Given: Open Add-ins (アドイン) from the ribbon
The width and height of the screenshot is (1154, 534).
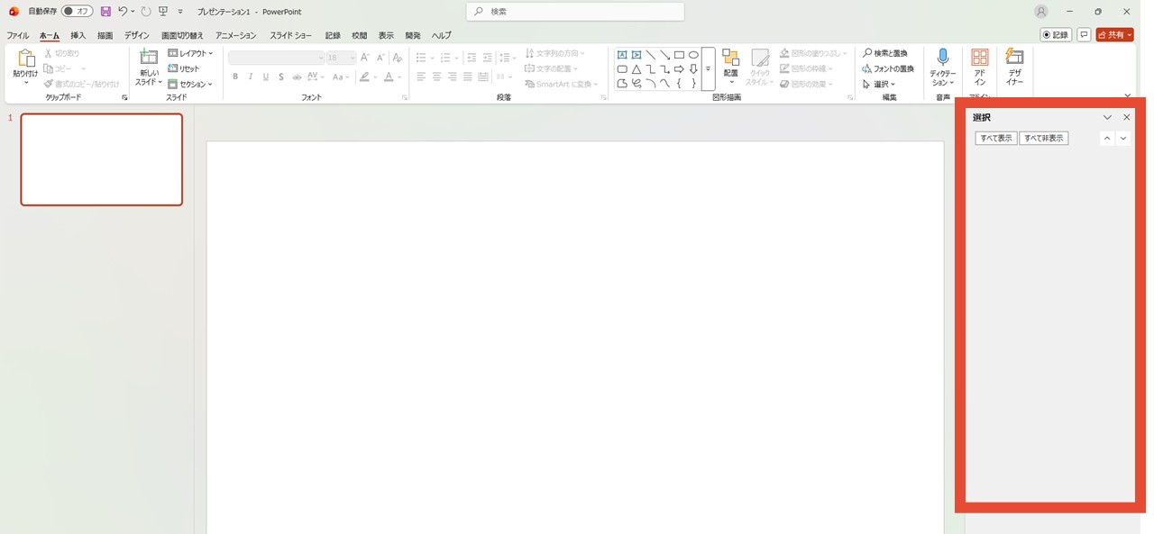Looking at the screenshot, I should [x=979, y=67].
